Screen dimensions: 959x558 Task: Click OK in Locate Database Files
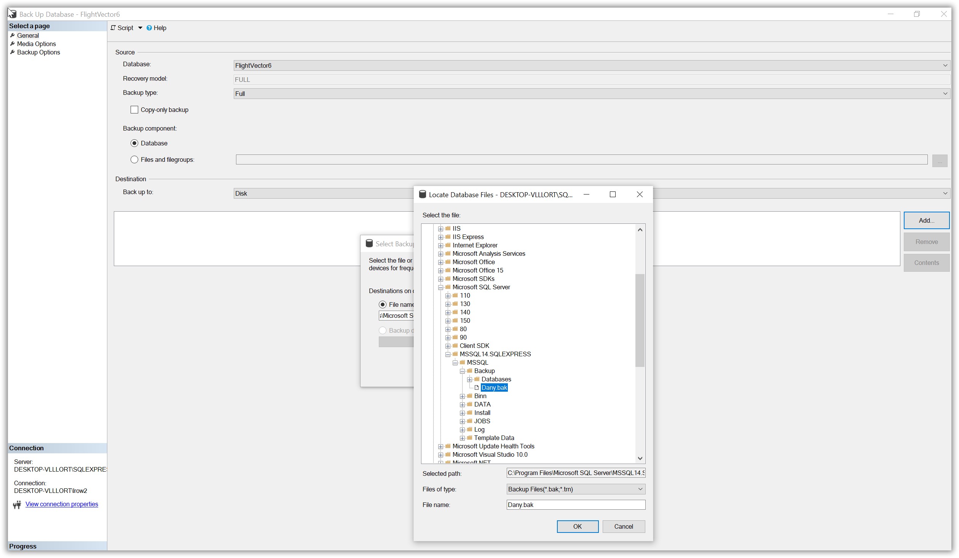pyautogui.click(x=578, y=526)
